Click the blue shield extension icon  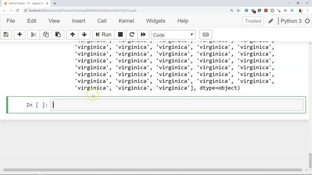click(246, 11)
